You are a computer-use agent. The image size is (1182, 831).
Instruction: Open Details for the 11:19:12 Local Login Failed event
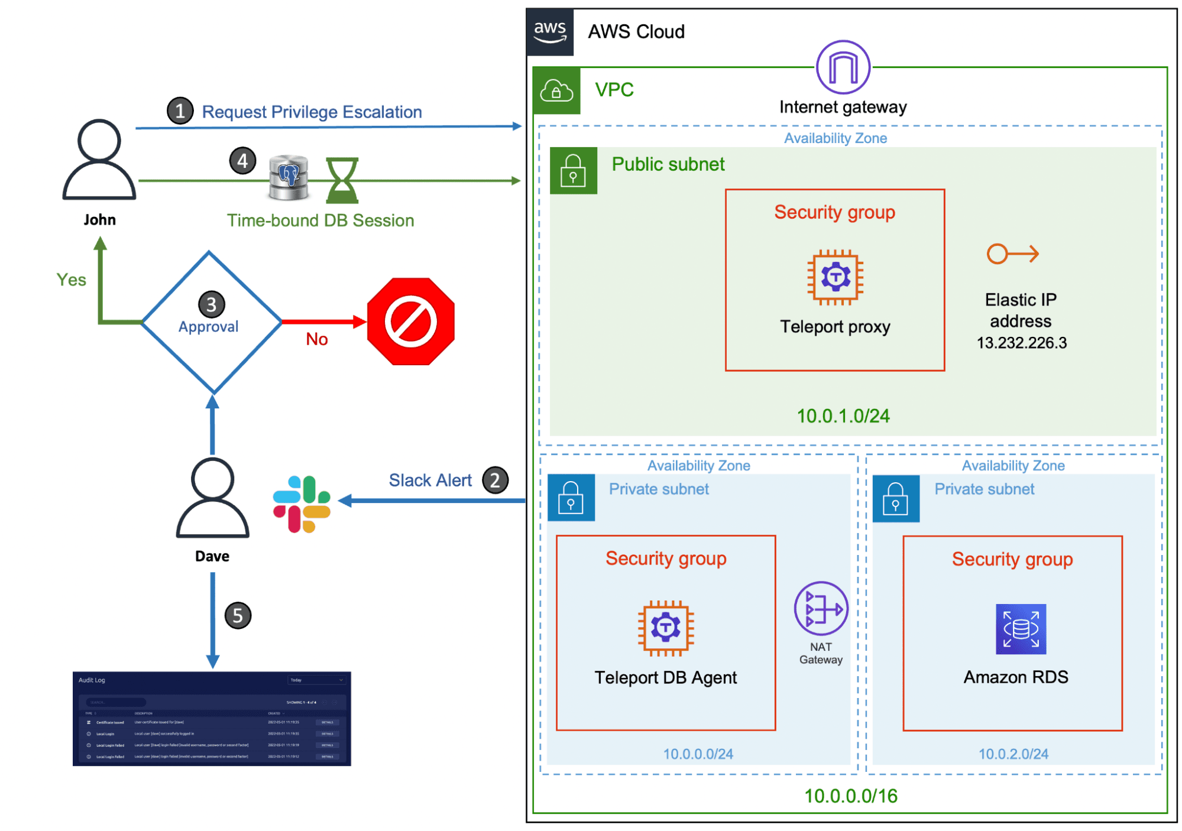pos(327,757)
